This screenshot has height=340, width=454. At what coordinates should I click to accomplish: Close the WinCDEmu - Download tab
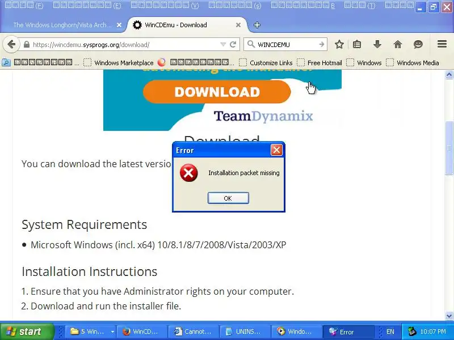238,25
